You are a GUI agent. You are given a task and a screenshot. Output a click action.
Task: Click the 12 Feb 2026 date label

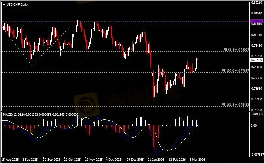click(x=177, y=160)
